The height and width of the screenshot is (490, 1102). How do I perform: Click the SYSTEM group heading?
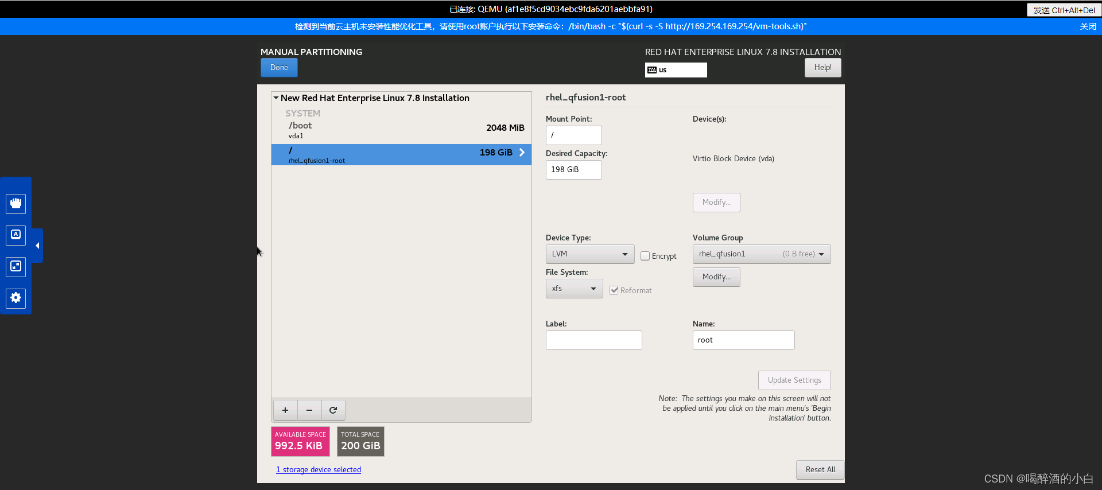point(303,114)
